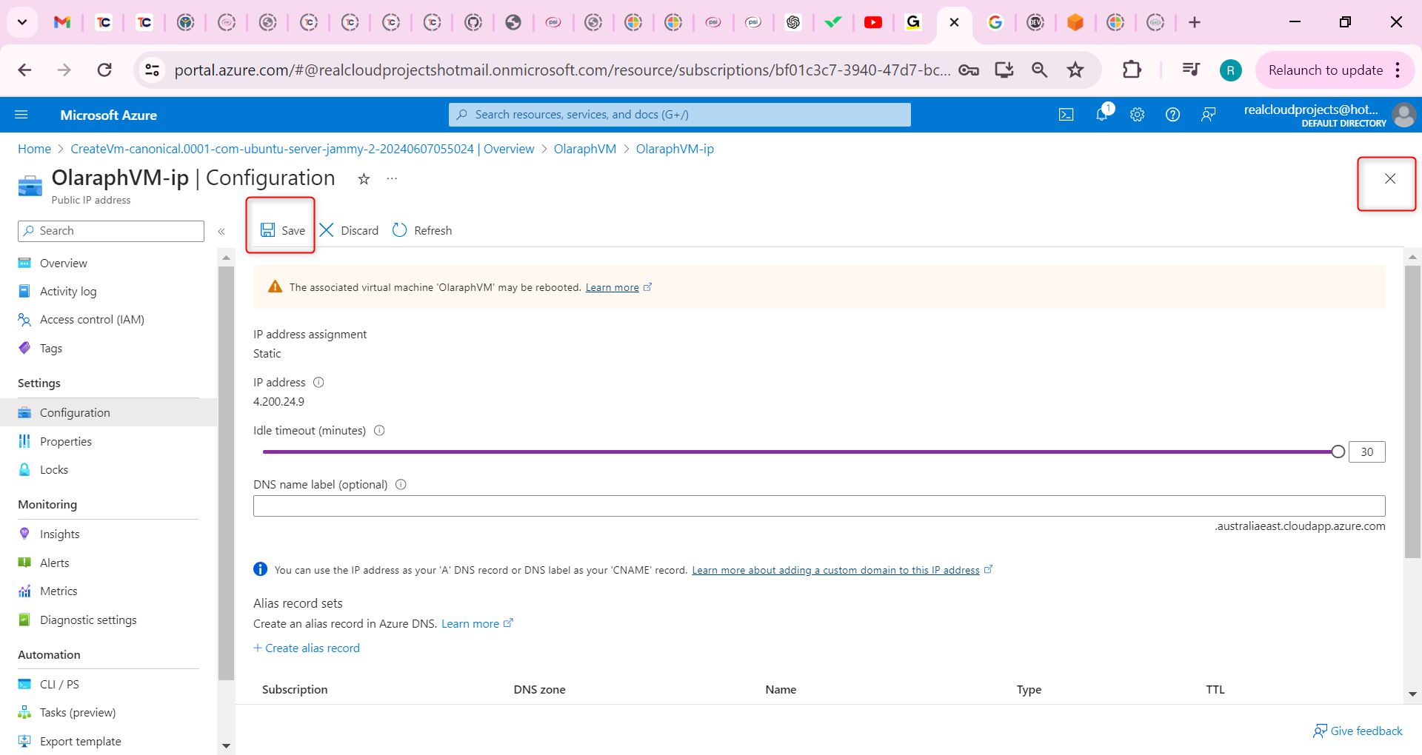Show info for IP address
This screenshot has height=755, width=1422.
[x=318, y=383]
